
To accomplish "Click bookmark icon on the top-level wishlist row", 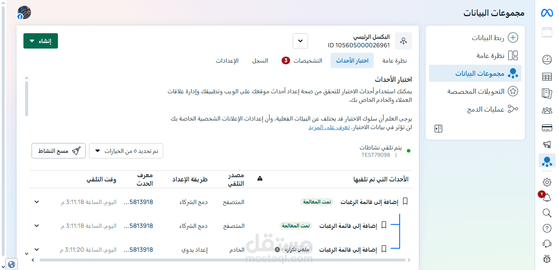I will 405,201.
